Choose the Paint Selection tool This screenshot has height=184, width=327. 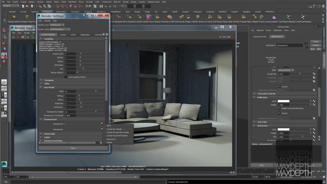[4, 43]
